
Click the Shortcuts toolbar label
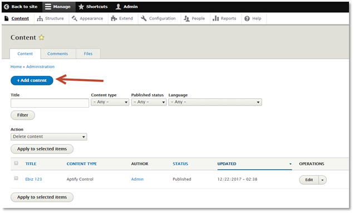click(x=97, y=7)
